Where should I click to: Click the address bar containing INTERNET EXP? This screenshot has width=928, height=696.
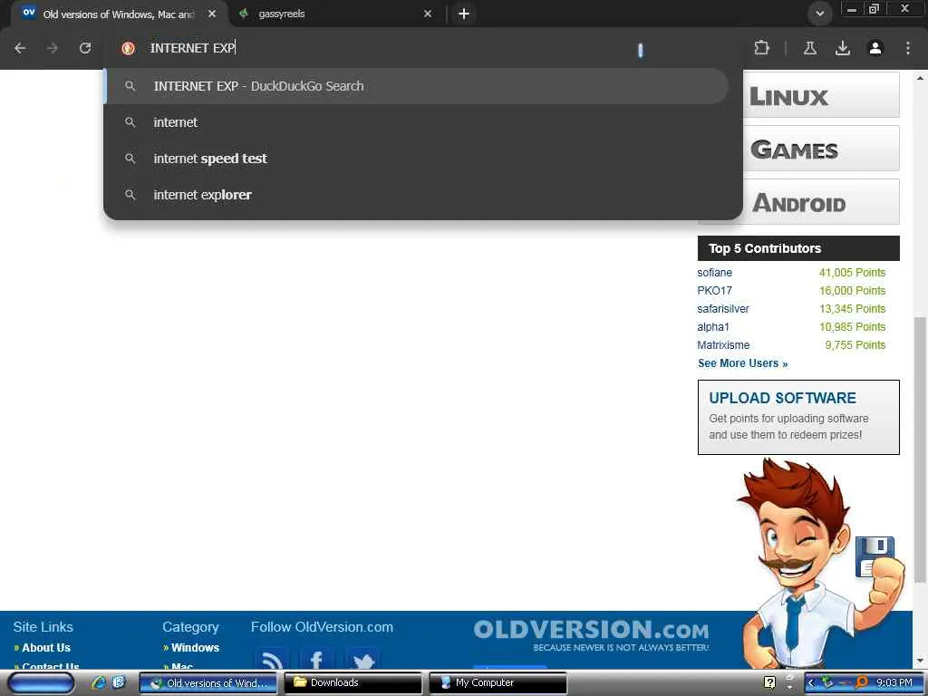pos(423,48)
